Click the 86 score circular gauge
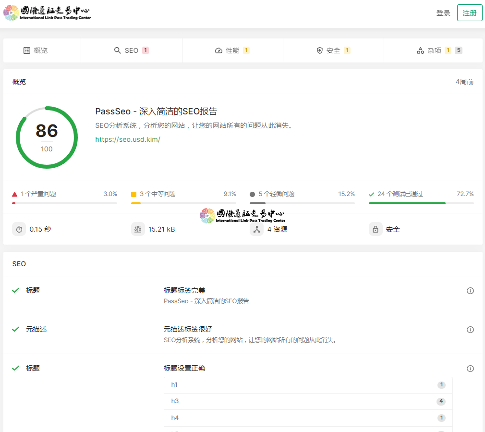This screenshot has width=485, height=432. point(47,137)
